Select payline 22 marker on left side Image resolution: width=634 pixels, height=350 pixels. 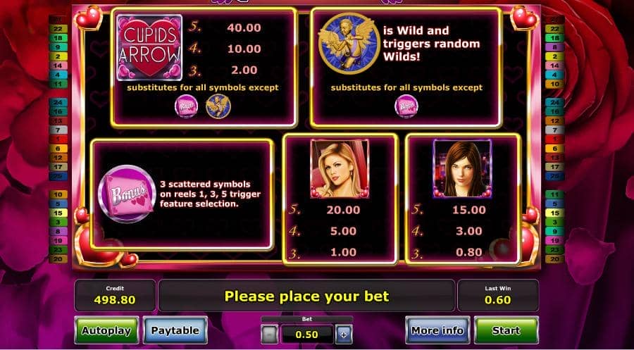(58, 29)
